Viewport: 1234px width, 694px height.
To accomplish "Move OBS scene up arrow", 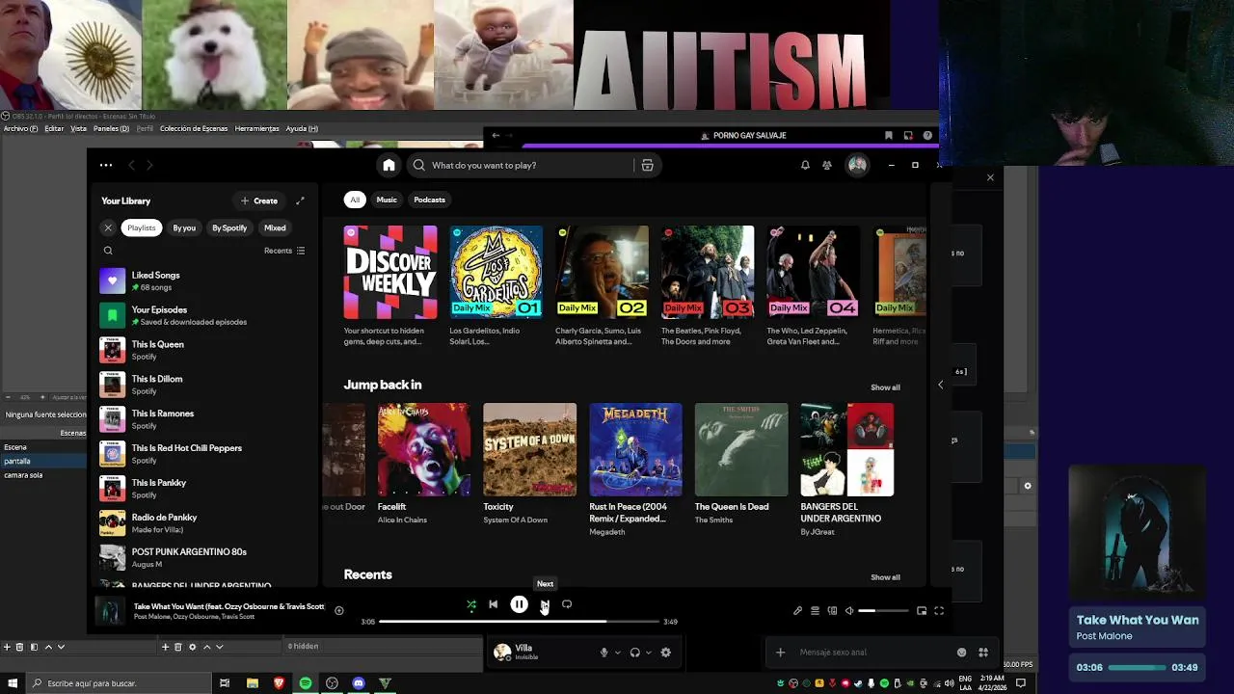I will tap(47, 647).
